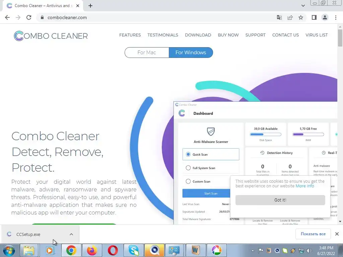Select the For Windows version

click(191, 53)
